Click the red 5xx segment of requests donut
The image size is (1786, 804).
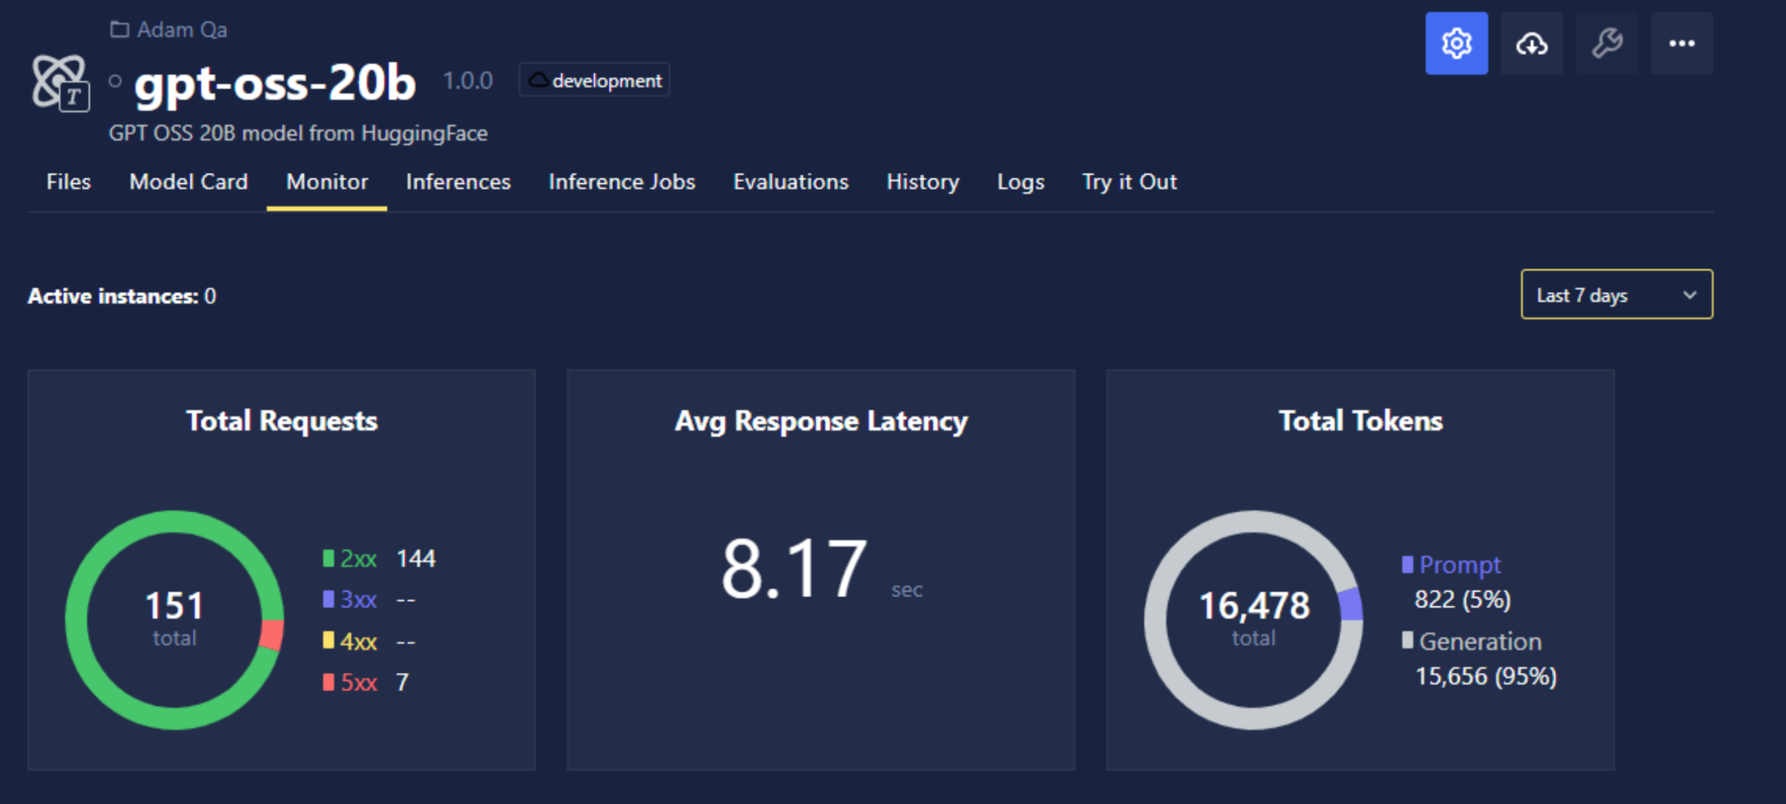tap(272, 635)
